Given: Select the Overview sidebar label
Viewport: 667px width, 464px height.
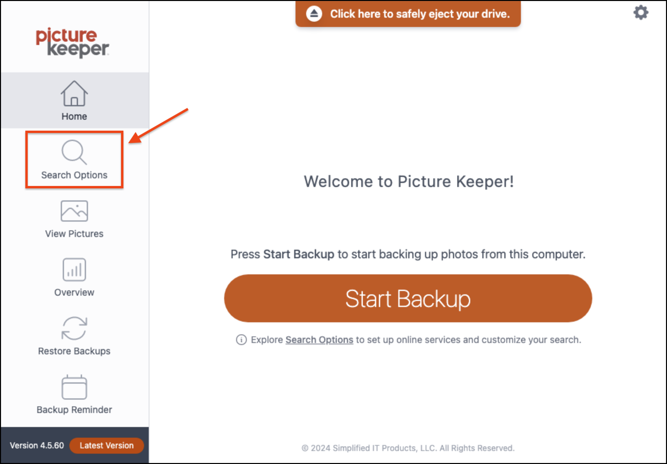Looking at the screenshot, I should pyautogui.click(x=74, y=292).
